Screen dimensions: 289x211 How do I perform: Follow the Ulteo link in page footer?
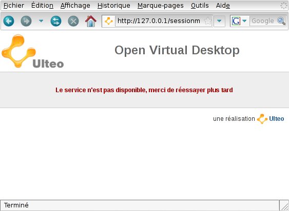[277, 119]
